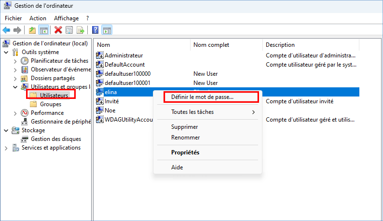Go up one level with folder icon

(32, 30)
